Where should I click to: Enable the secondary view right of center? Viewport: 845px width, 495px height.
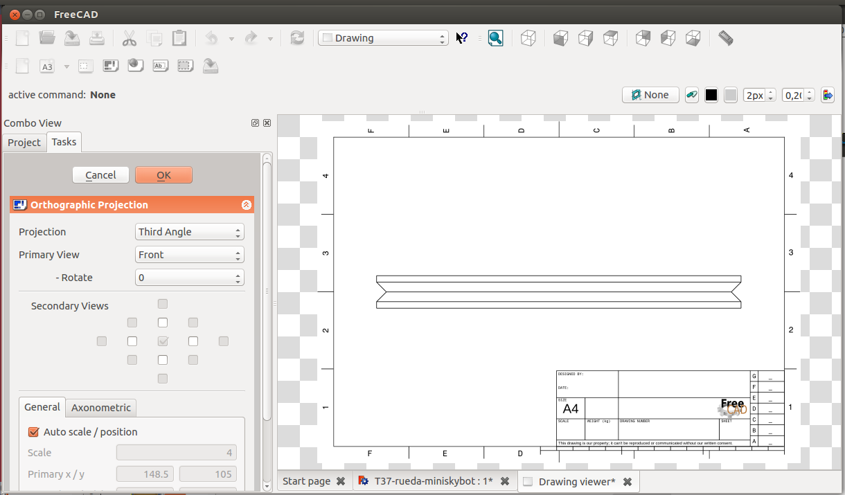click(193, 341)
